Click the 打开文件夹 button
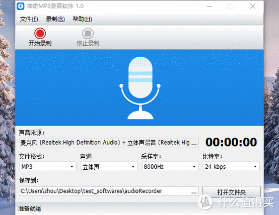Viewport: 279px width, 215px height. click(x=232, y=192)
